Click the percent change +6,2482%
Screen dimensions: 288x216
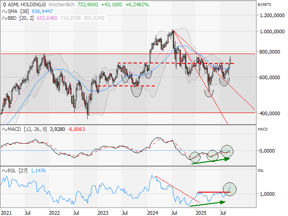pos(137,4)
